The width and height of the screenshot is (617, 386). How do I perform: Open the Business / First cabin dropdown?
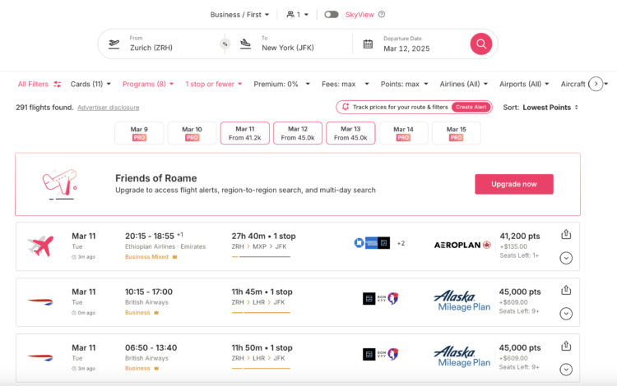[x=239, y=15]
